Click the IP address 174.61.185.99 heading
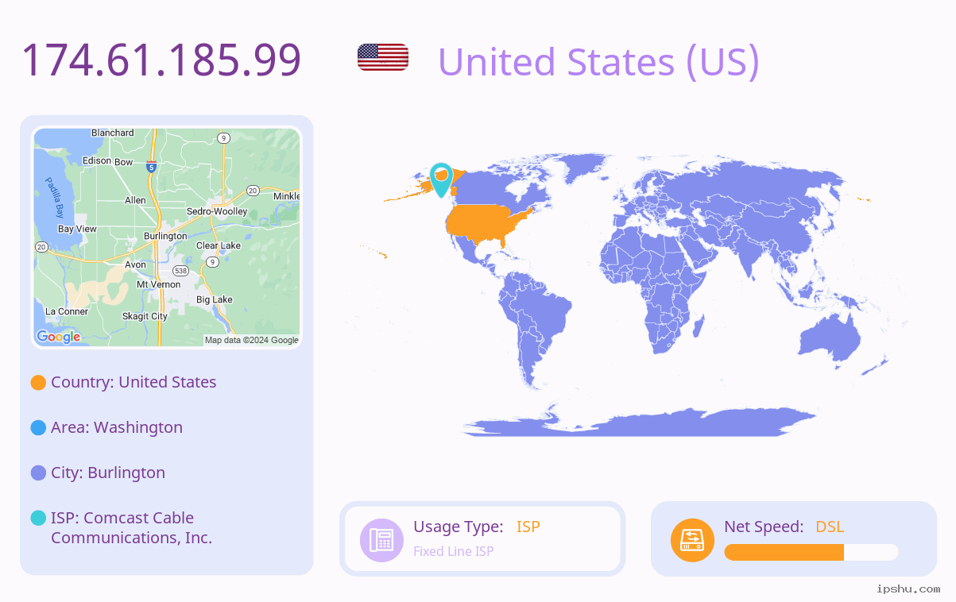This screenshot has width=956, height=602. point(161,60)
